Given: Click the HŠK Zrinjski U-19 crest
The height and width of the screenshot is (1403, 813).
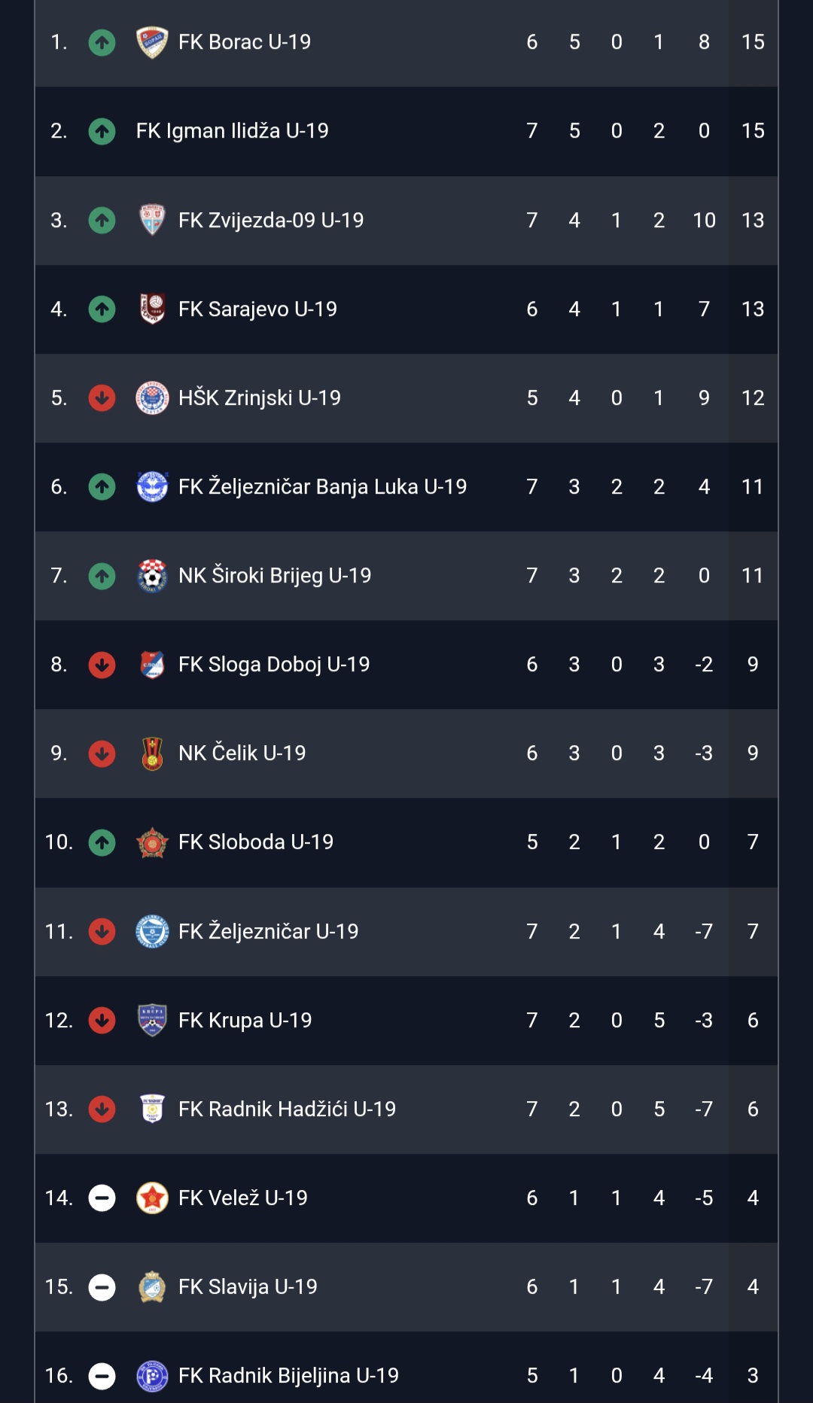Looking at the screenshot, I should (x=152, y=397).
